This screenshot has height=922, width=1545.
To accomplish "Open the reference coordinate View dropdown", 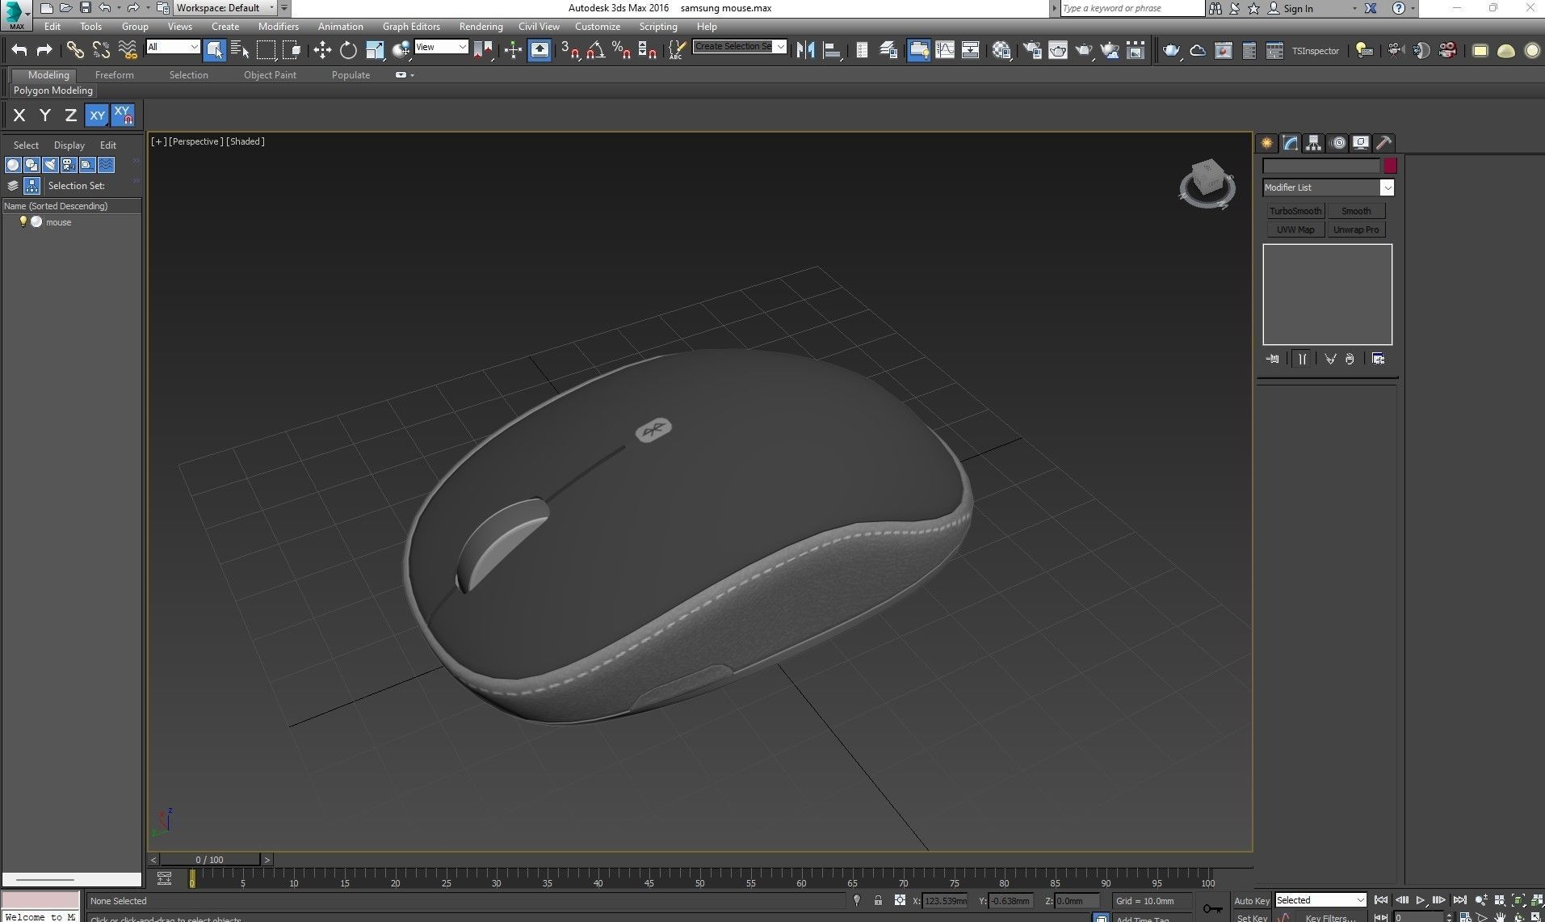I will pyautogui.click(x=441, y=47).
